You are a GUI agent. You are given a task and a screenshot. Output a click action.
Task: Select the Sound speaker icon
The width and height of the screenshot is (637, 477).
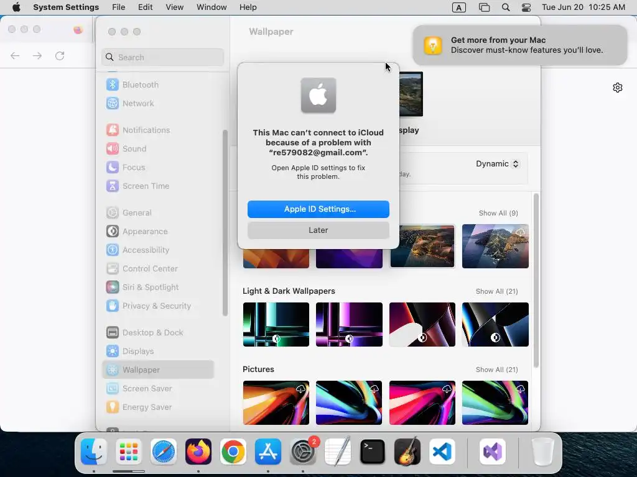click(113, 149)
